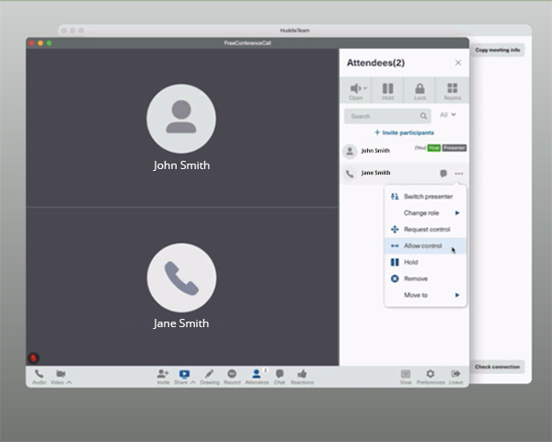Lock the meeting with Lock icon
Image resolution: width=552 pixels, height=442 pixels.
(420, 91)
